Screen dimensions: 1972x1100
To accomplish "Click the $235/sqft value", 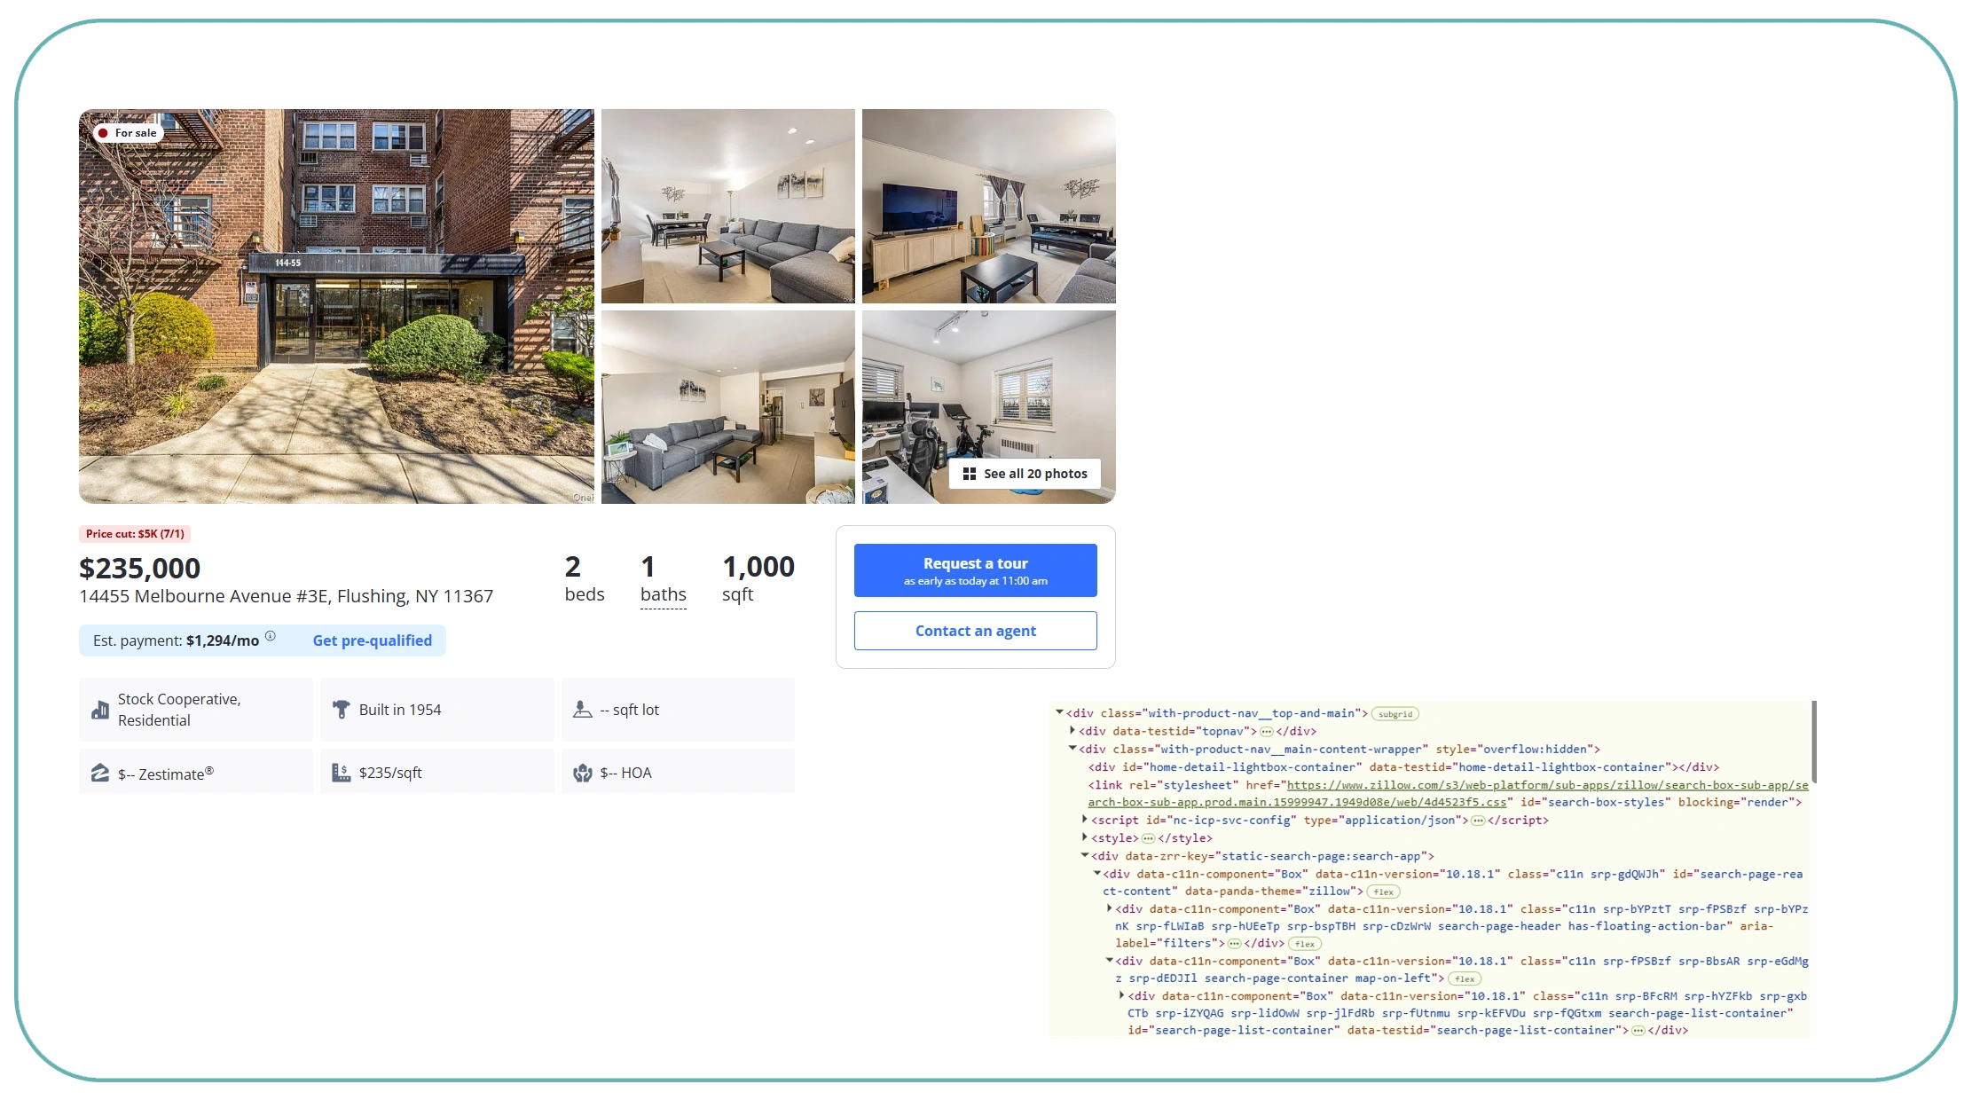I will point(390,773).
